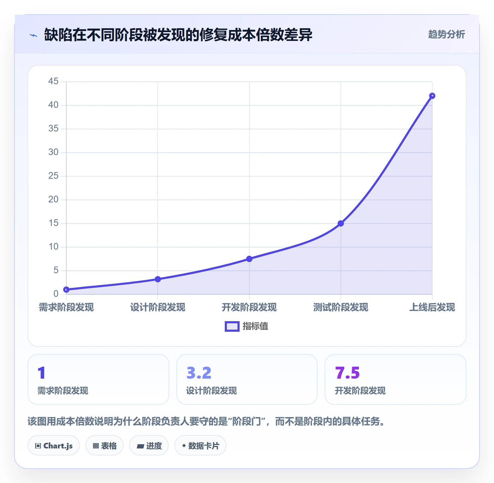
Task: Open the stat card showing value 3.2
Action: [x=247, y=379]
